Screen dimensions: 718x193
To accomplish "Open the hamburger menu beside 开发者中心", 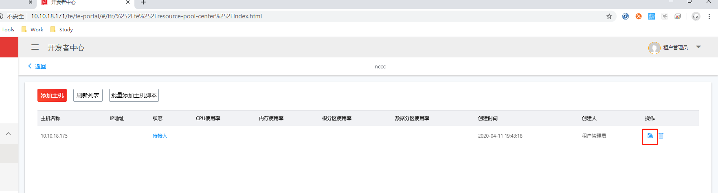I will (35, 47).
